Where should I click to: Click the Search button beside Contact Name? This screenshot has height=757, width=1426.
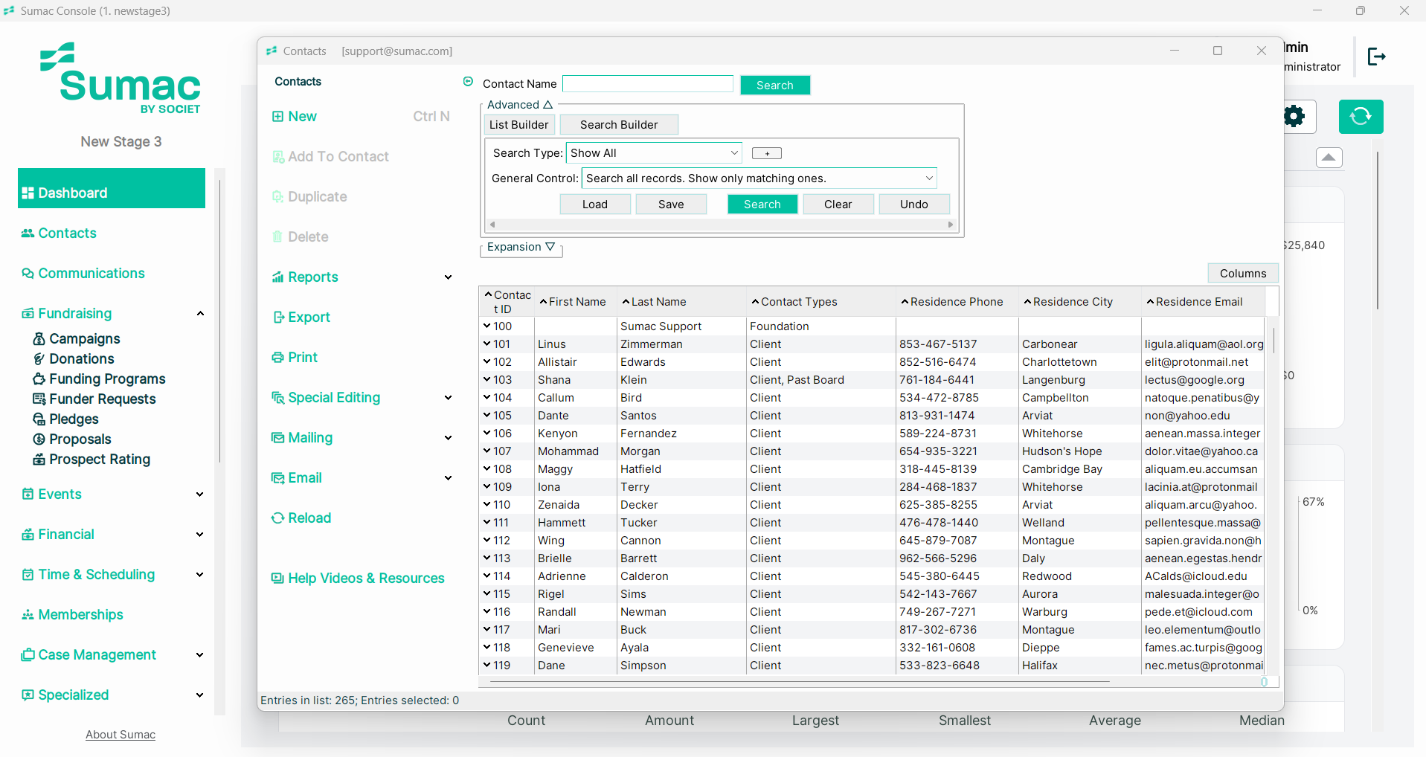click(x=775, y=85)
